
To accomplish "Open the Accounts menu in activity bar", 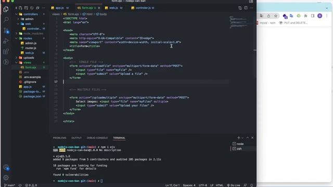I will coord(6,167).
